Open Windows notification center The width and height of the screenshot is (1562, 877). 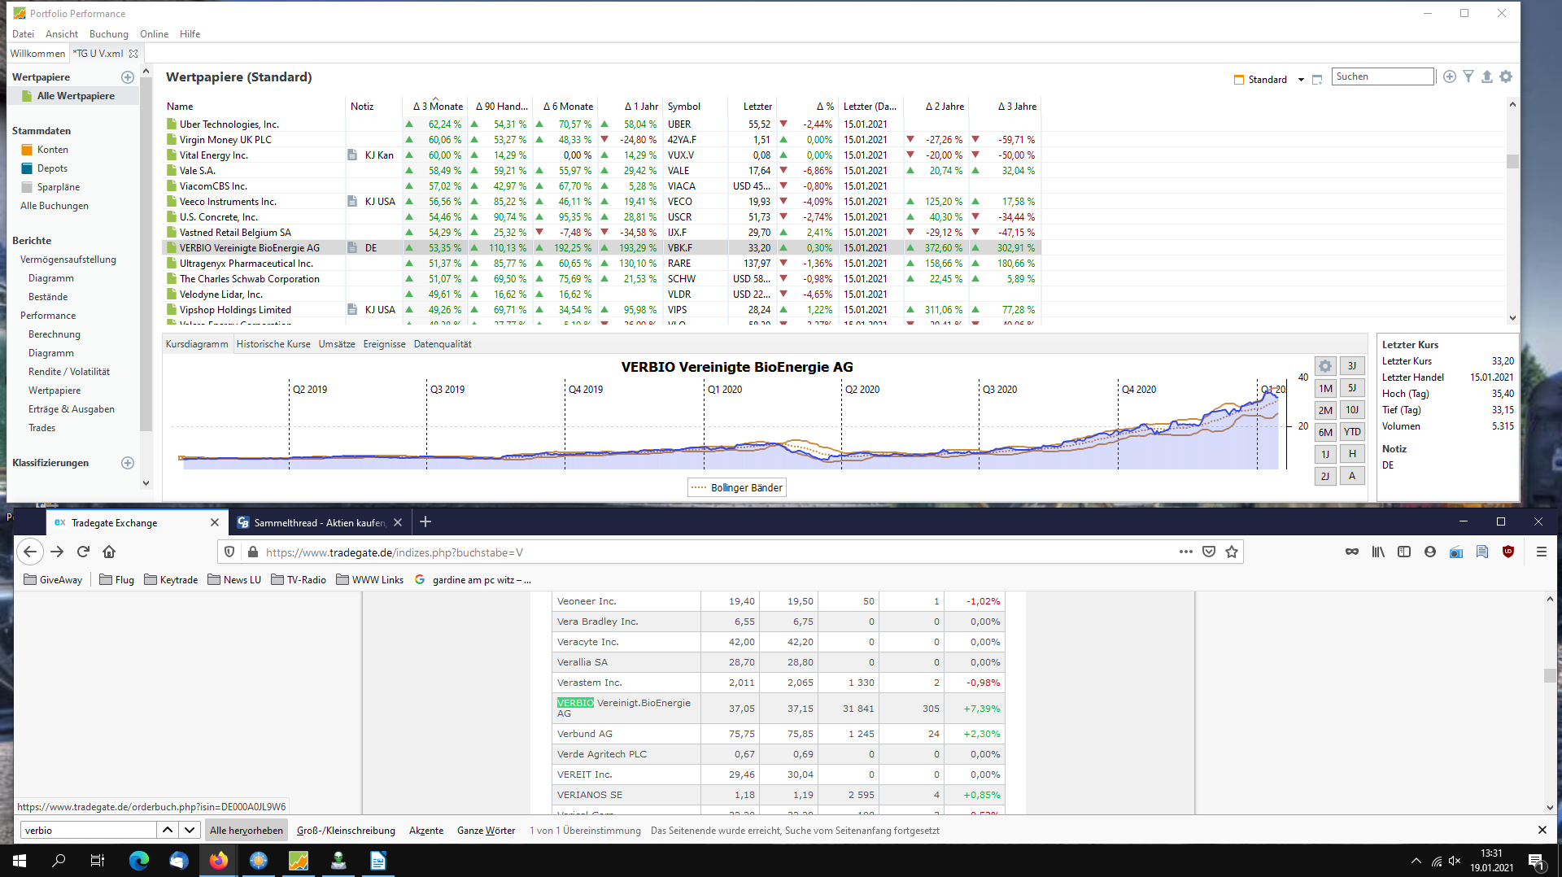(1537, 861)
